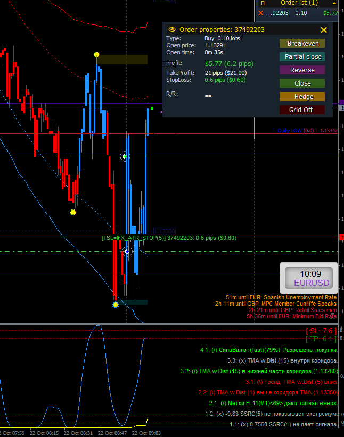The image size is (344, 437).
Task: Click the Daily LOW 1.13342 label
Action: click(308, 130)
